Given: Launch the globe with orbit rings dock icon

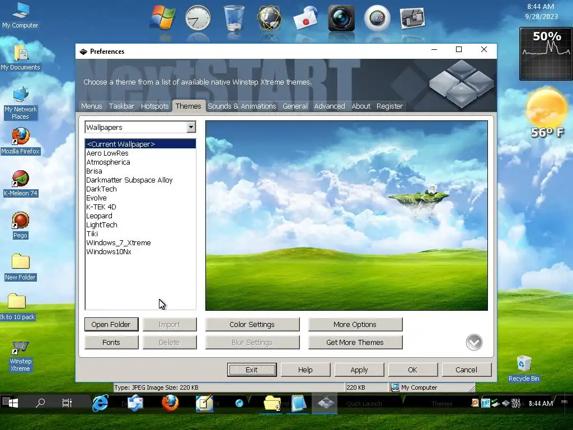Looking at the screenshot, I should 269,17.
